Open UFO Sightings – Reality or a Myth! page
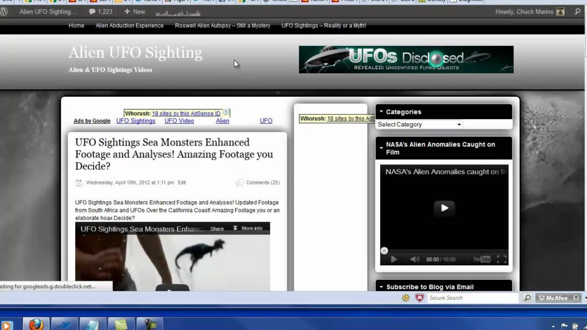 pyautogui.click(x=324, y=25)
